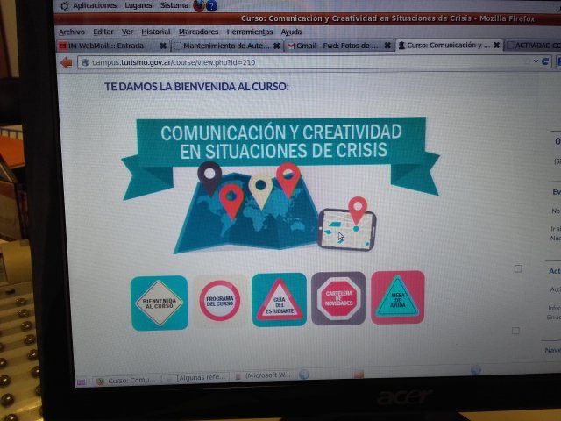Viewport: 561px width, 421px height.
Task: Toggle the lower checkbox above the Nave block
Action: point(515,331)
